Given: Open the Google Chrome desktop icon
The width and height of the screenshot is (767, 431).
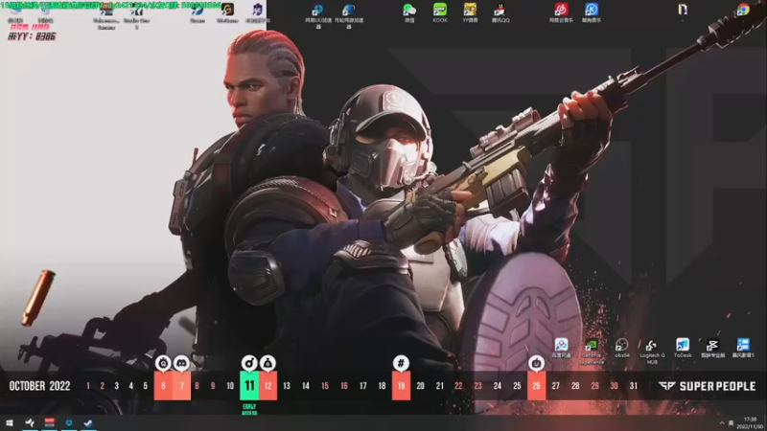Looking at the screenshot, I should [x=743, y=10].
